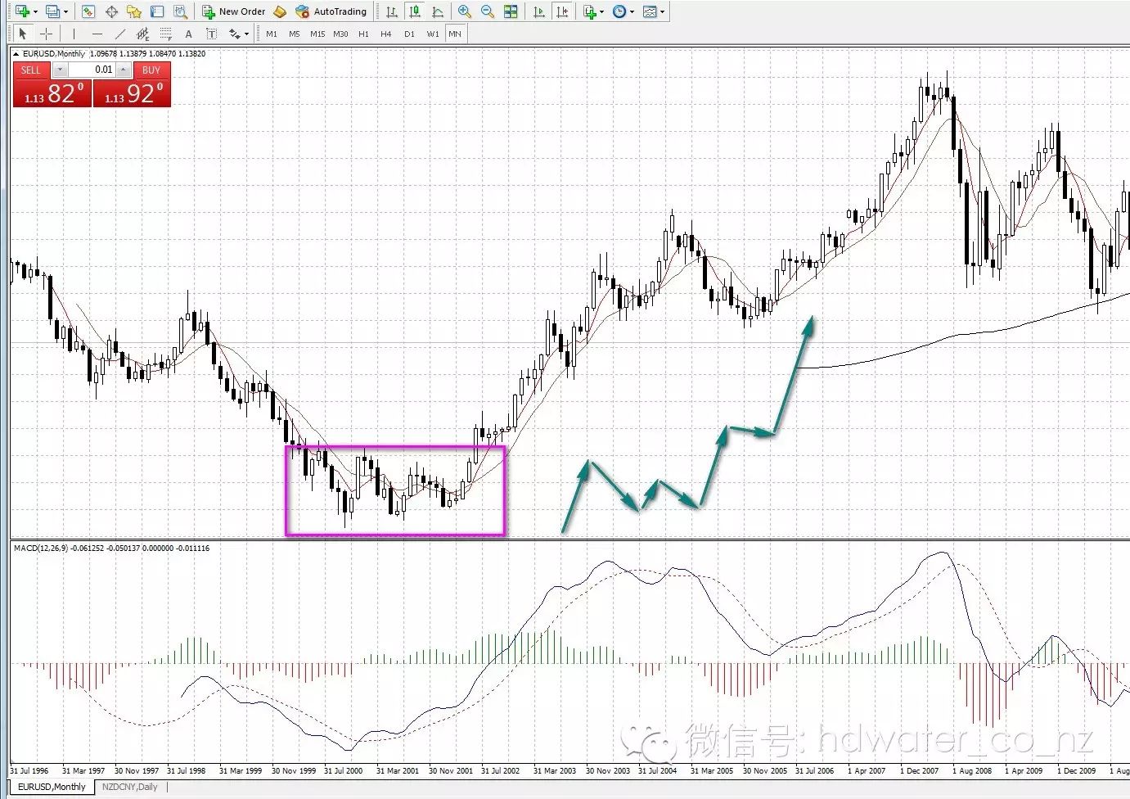The width and height of the screenshot is (1130, 799).
Task: Switch to the NZDCNY,Daily chart tab
Action: 130,788
